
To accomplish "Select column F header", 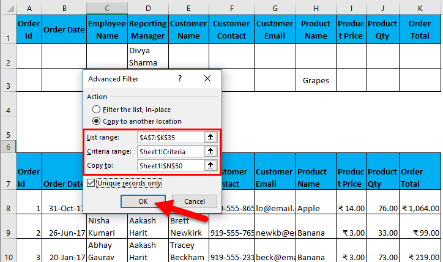I will (x=231, y=9).
